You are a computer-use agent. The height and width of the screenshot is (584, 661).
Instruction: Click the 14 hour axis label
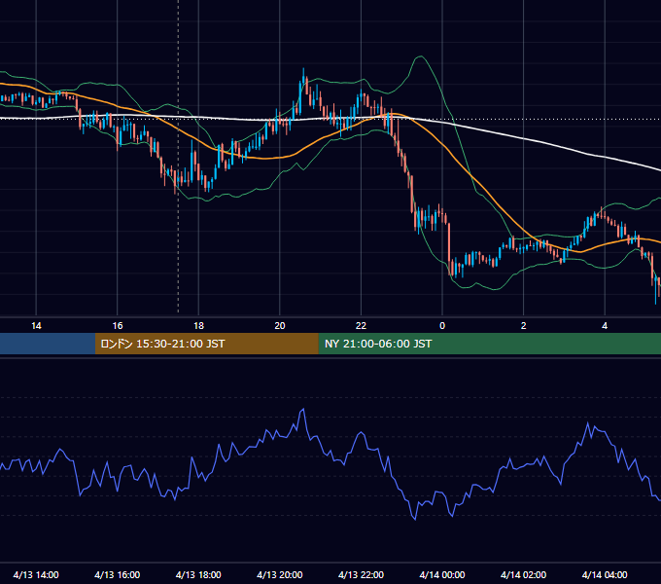click(x=36, y=326)
